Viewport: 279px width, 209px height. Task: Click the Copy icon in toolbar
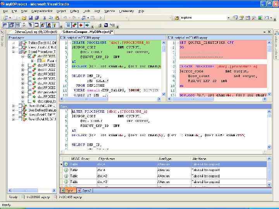tap(51, 18)
